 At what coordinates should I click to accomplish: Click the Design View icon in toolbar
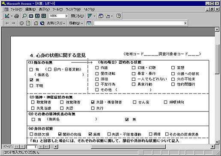point(7,16)
